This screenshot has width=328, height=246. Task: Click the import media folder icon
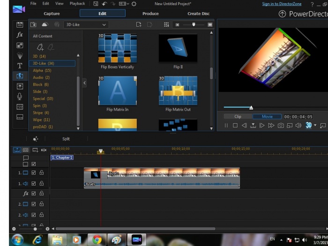click(33, 24)
